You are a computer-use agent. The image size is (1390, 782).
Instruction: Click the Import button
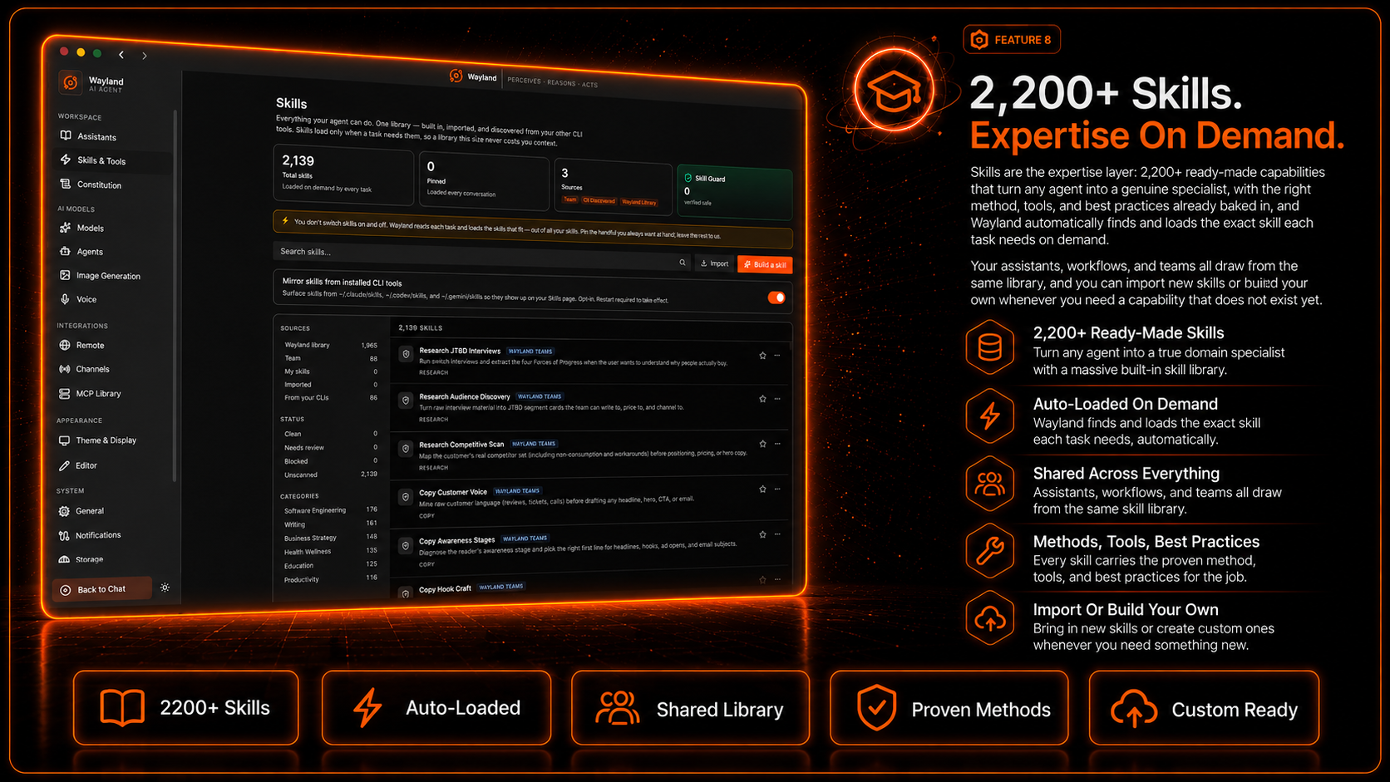(714, 263)
